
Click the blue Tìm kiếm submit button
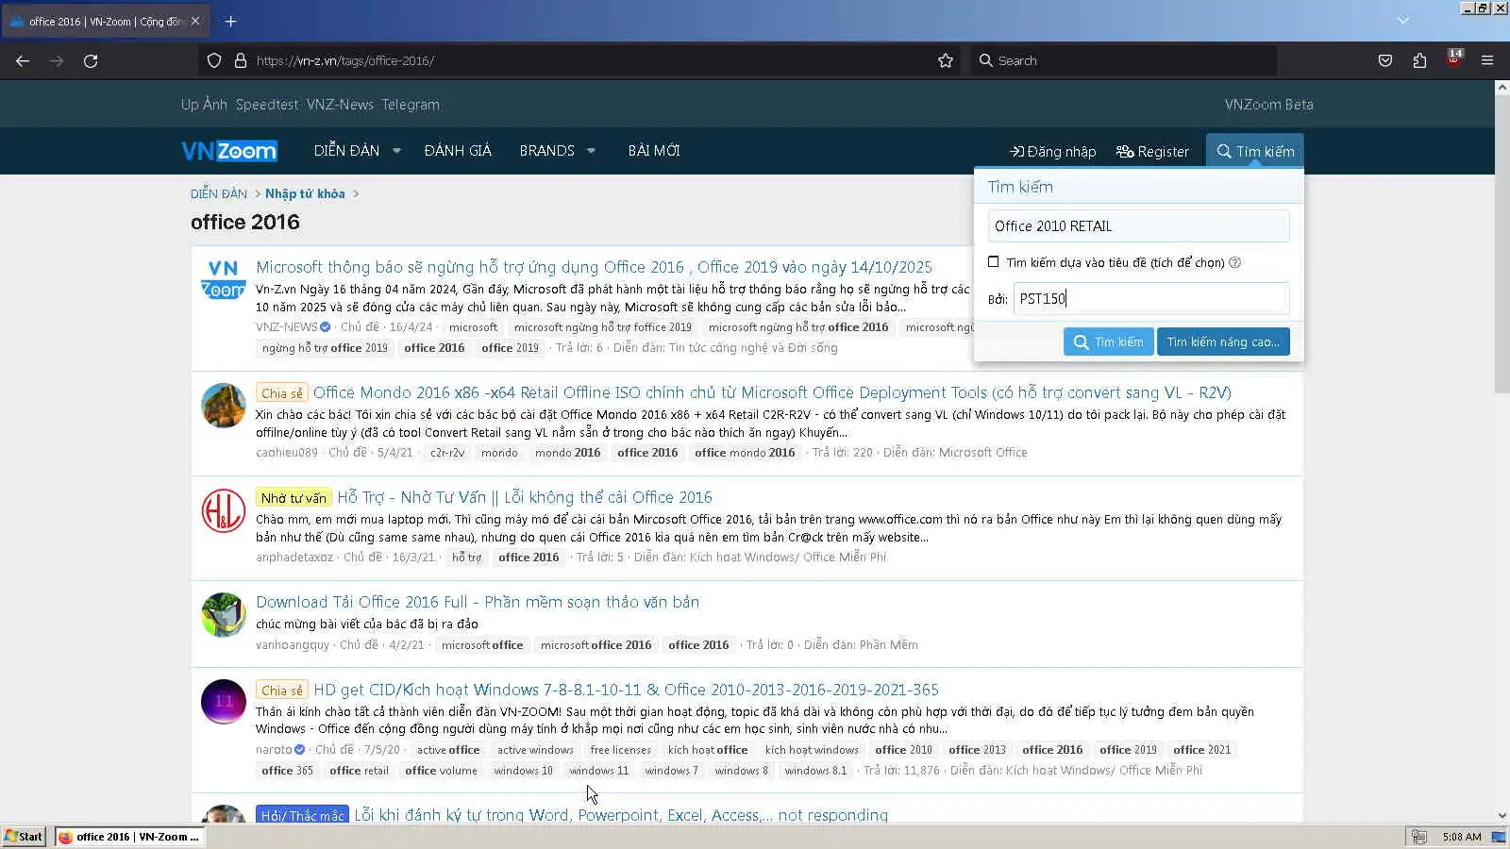click(x=1109, y=341)
